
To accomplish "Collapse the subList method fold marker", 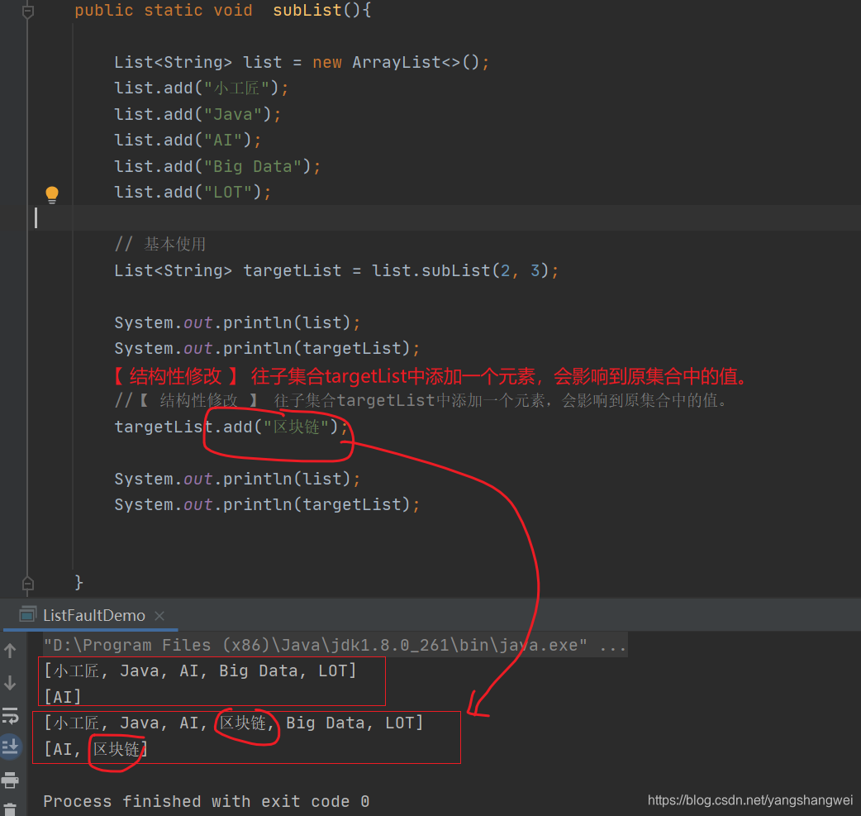I will click(28, 11).
